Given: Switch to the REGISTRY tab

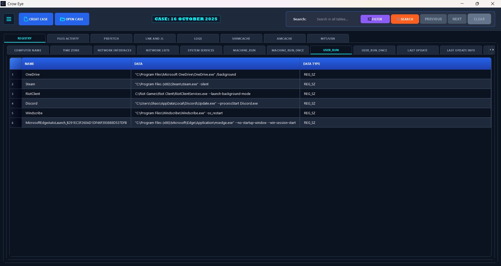Looking at the screenshot, I should pos(25,38).
